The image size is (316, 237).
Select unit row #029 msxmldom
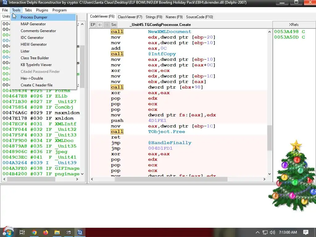click(x=41, y=113)
